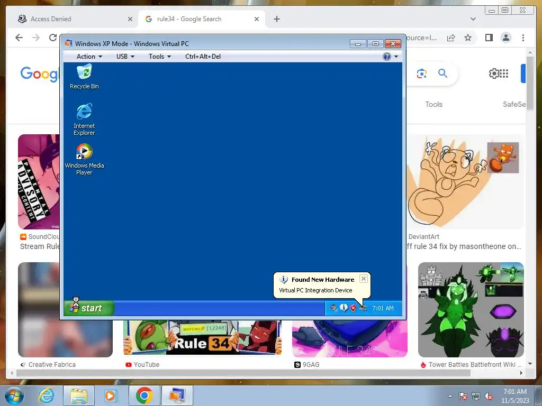
Task: Open a new Chrome tab
Action: point(276,19)
